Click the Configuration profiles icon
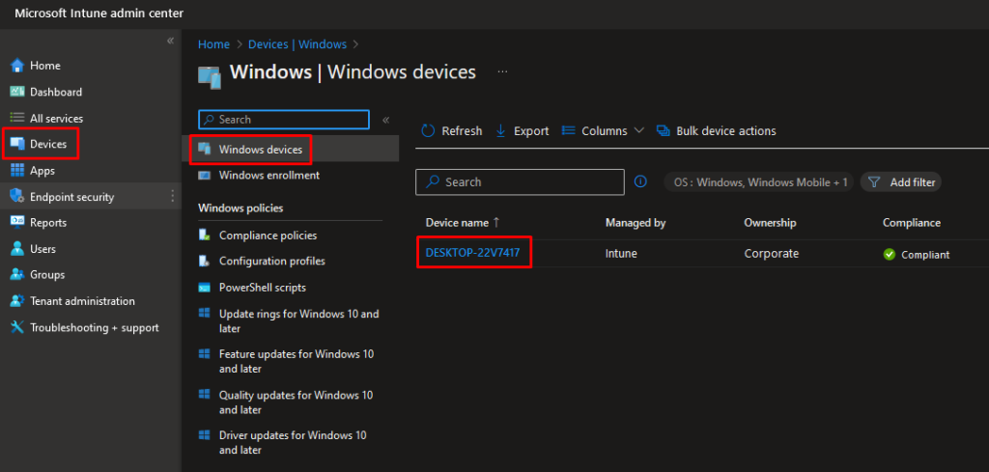The width and height of the screenshot is (989, 472). pyautogui.click(x=204, y=261)
